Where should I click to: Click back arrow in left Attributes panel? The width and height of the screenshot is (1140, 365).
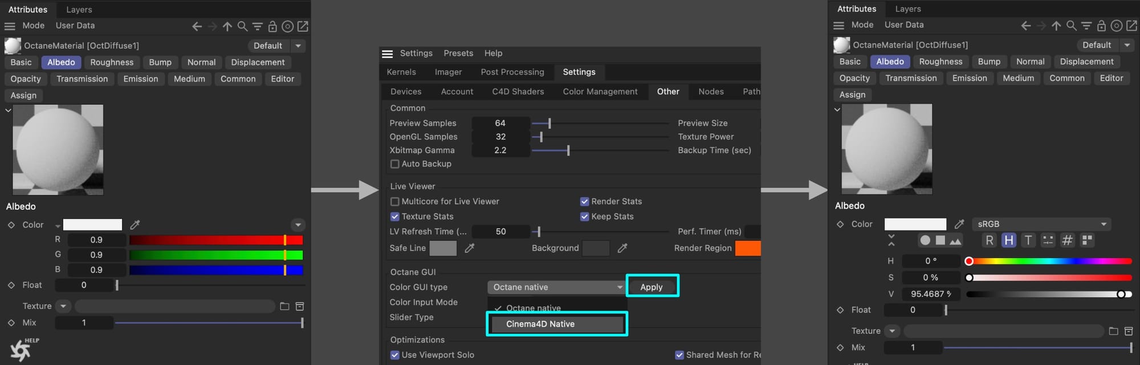pyautogui.click(x=197, y=26)
